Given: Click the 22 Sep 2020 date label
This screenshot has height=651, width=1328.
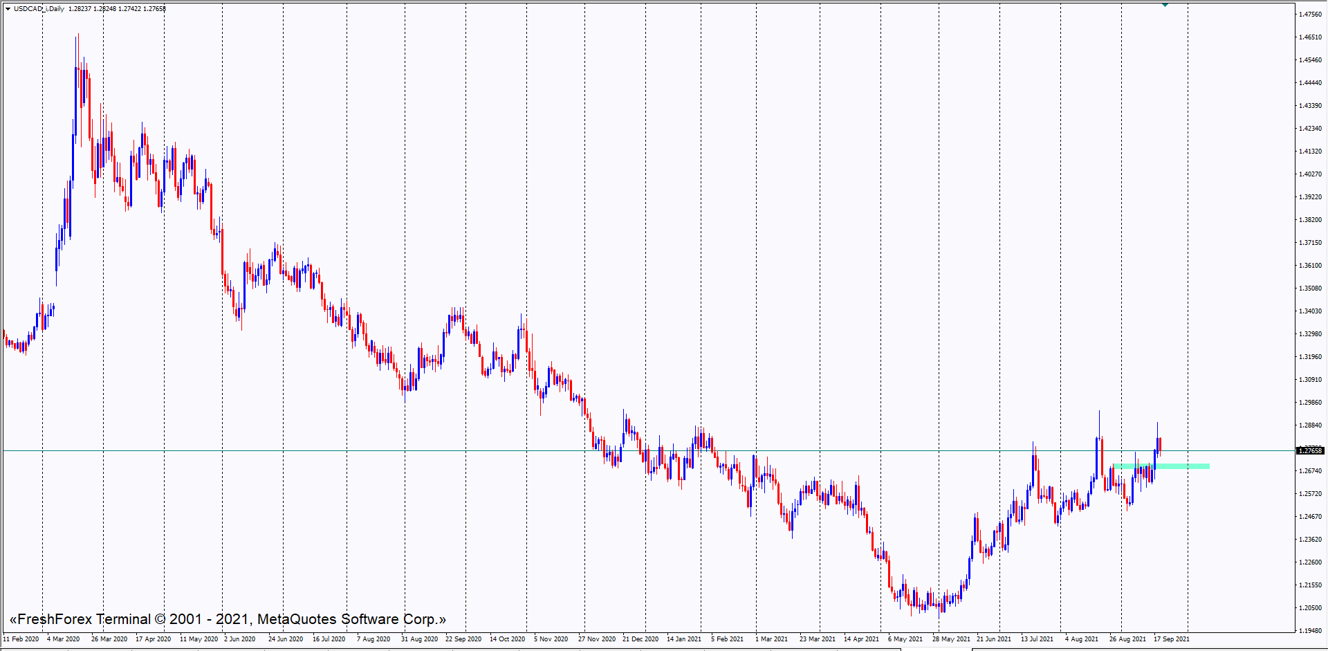Looking at the screenshot, I should tap(463, 639).
